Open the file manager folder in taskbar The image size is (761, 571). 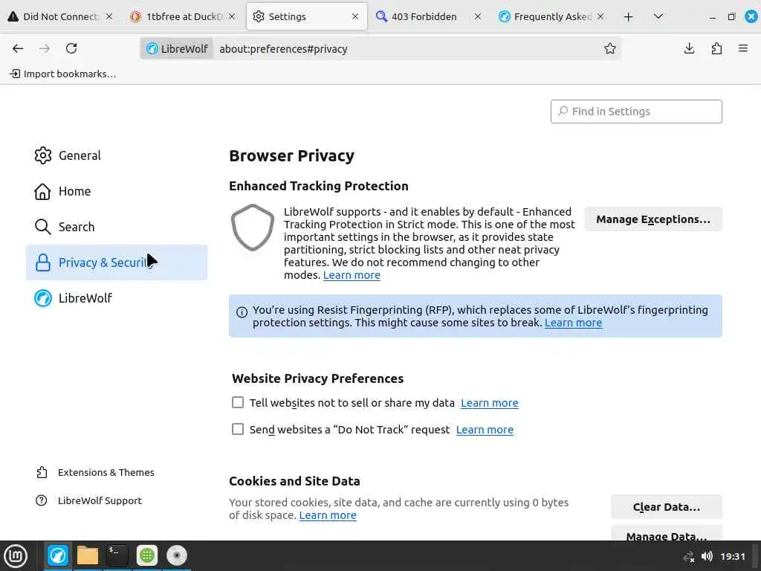click(x=88, y=555)
